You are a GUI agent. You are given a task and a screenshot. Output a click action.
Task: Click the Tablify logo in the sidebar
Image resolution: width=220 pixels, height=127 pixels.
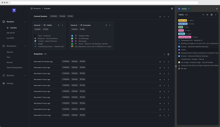[14, 10]
